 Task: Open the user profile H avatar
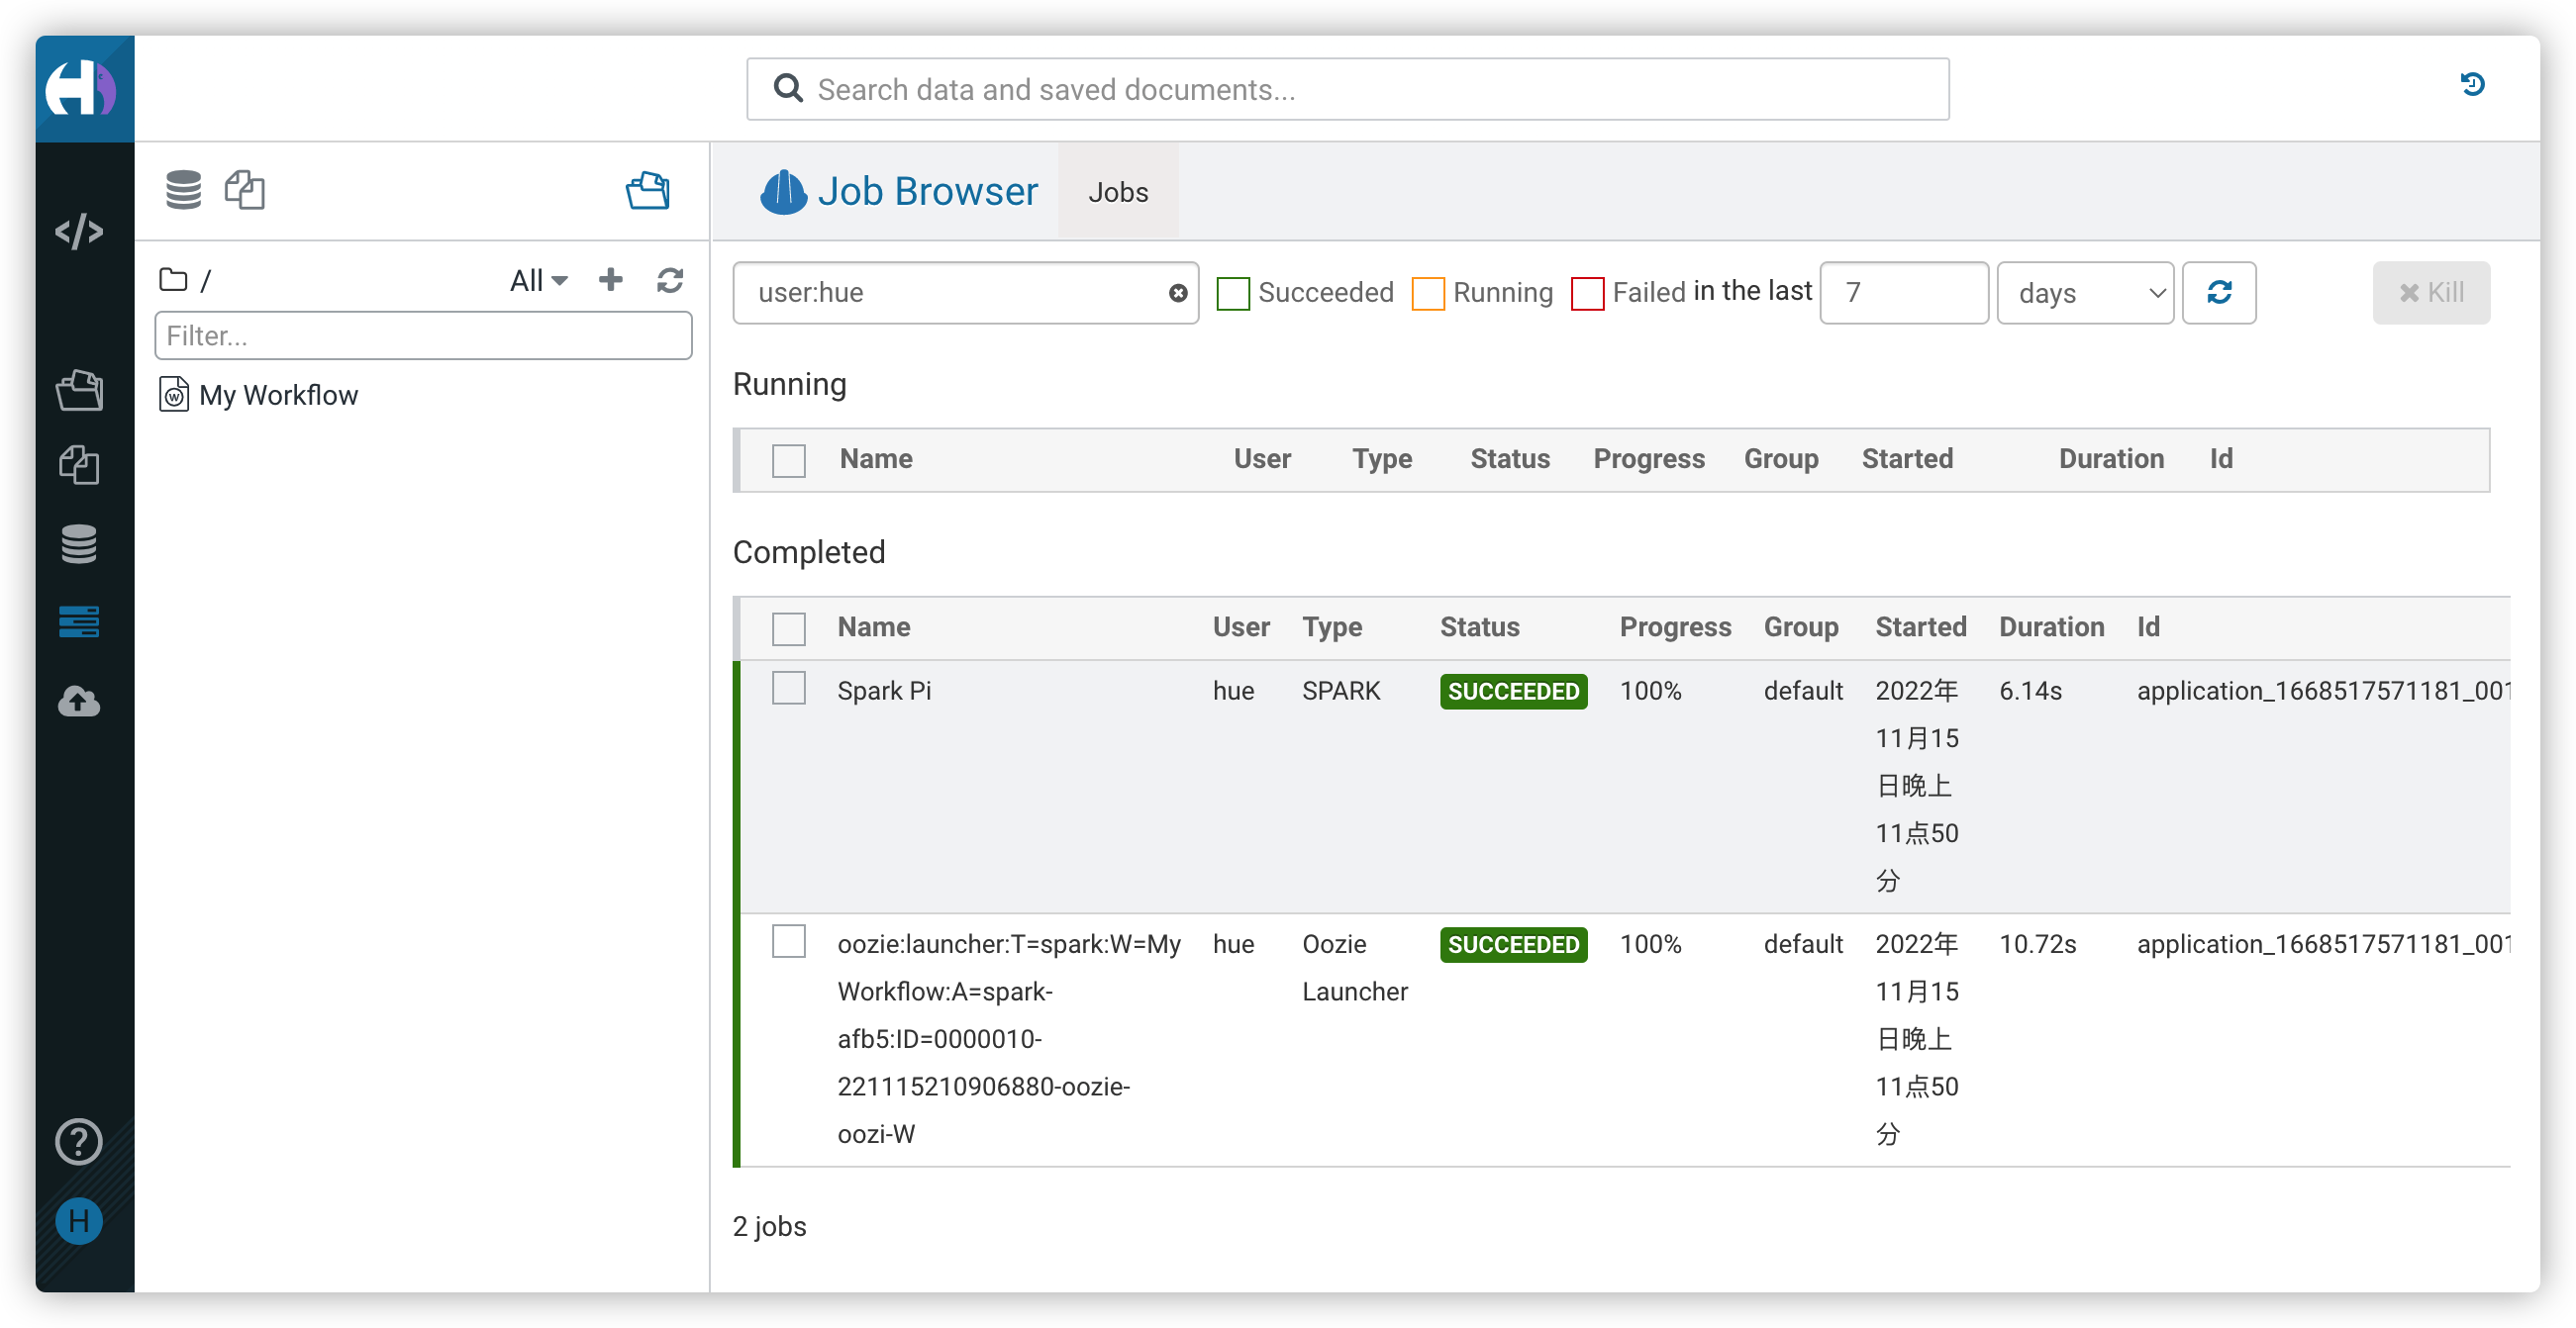(79, 1221)
